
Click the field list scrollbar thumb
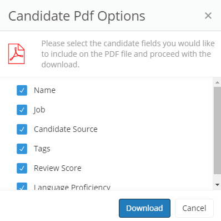click(x=217, y=130)
